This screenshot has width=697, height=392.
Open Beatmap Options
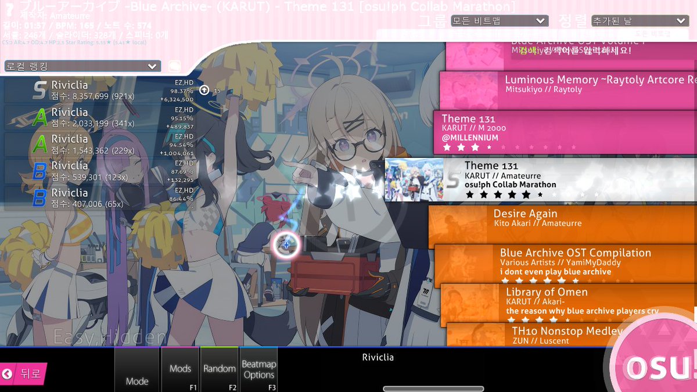tap(259, 369)
